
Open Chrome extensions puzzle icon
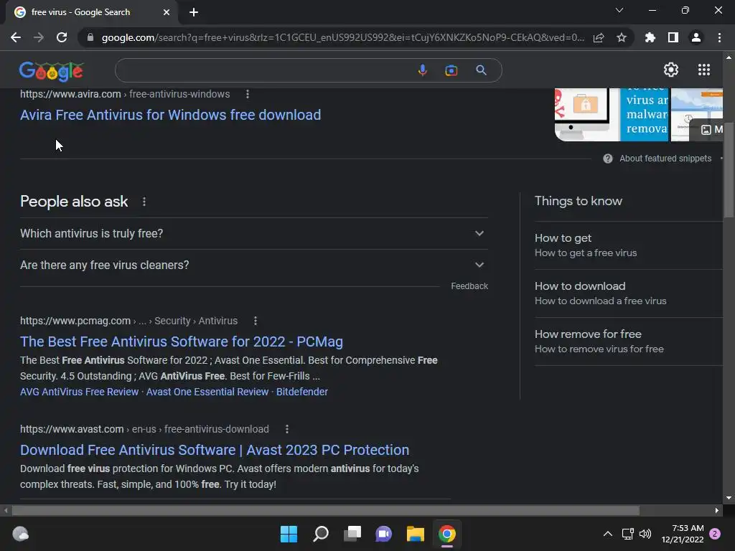tap(650, 37)
